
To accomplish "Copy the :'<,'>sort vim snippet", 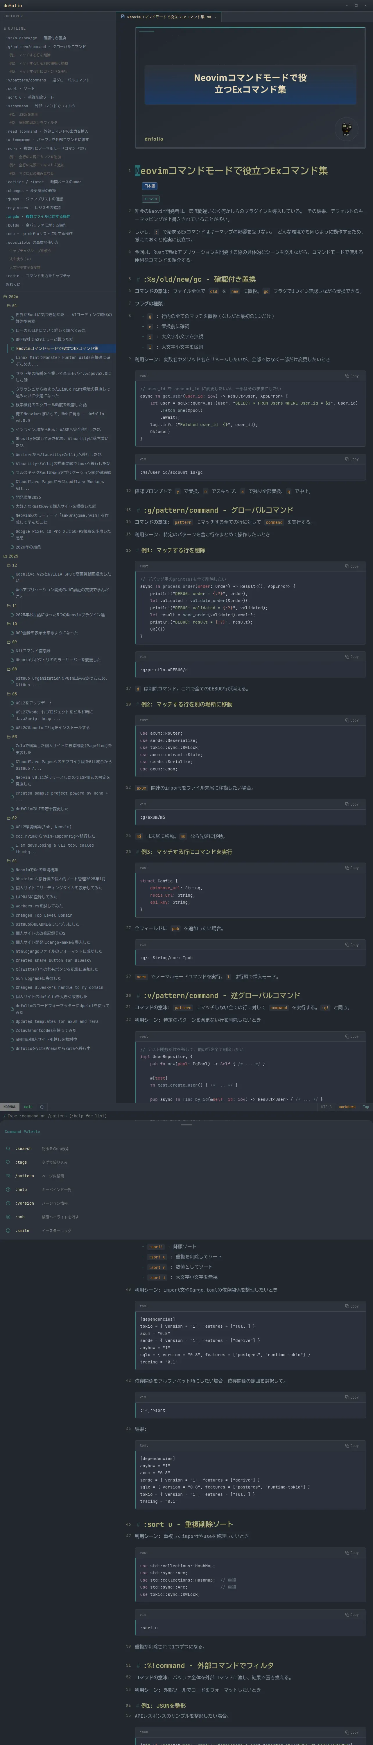I will click(352, 1397).
